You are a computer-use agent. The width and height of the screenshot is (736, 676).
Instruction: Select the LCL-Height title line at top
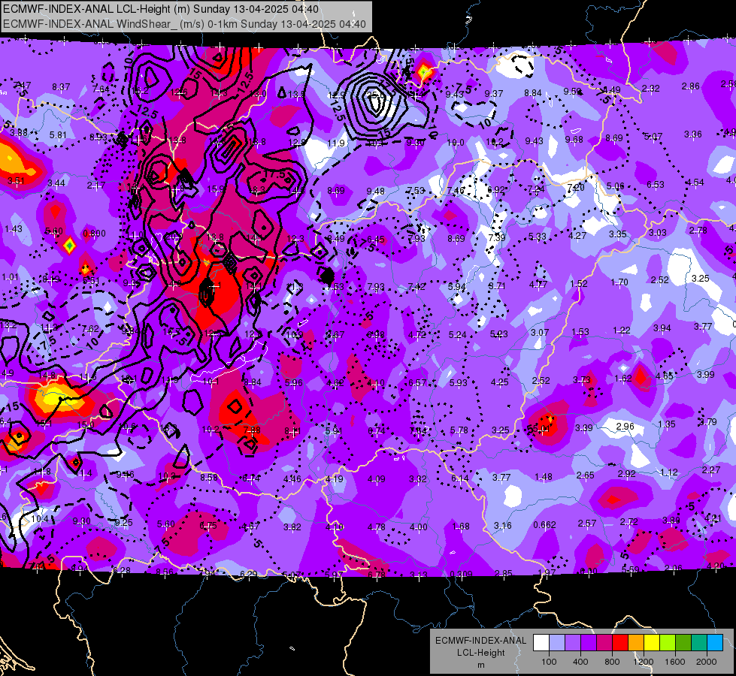(161, 9)
